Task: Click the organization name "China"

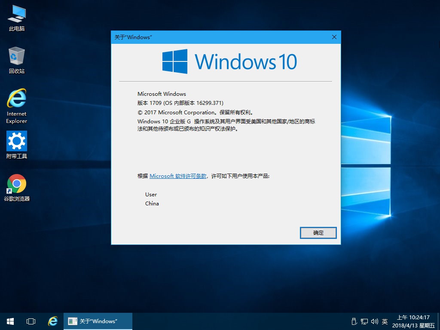Action: point(152,203)
